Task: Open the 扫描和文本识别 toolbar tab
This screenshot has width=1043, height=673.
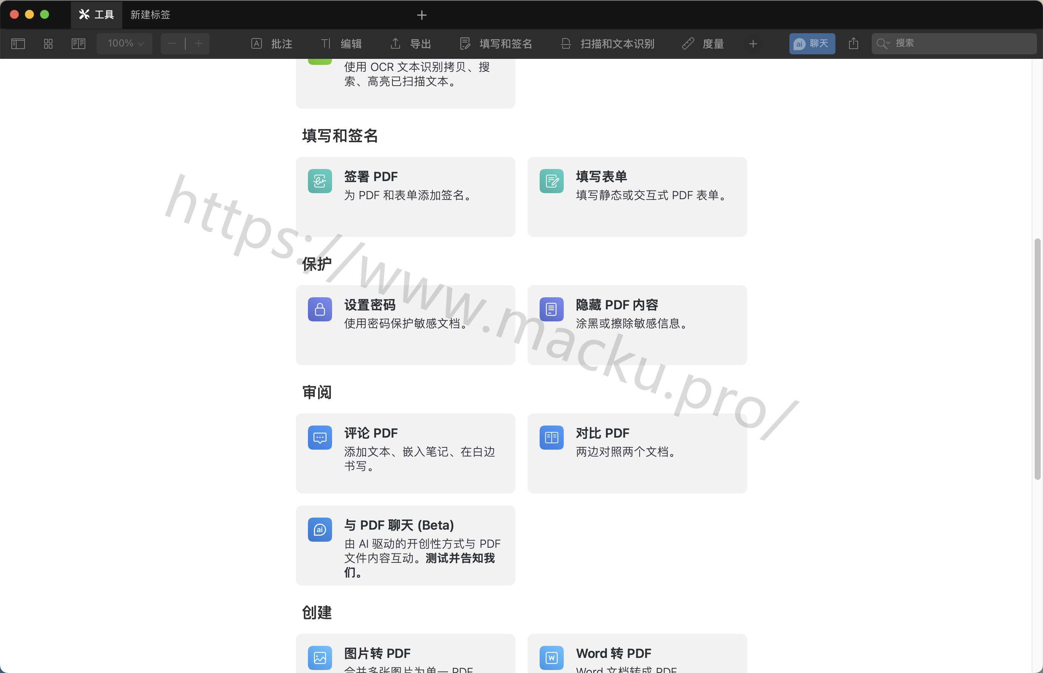Action: pyautogui.click(x=607, y=44)
